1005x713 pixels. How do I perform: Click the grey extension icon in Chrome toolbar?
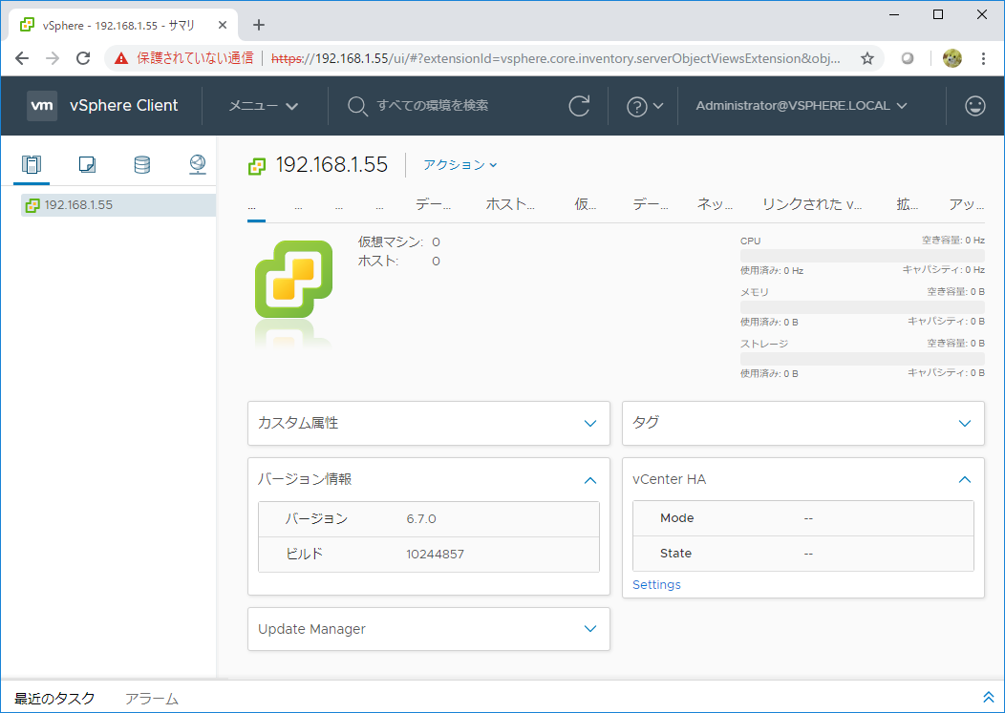tap(907, 59)
